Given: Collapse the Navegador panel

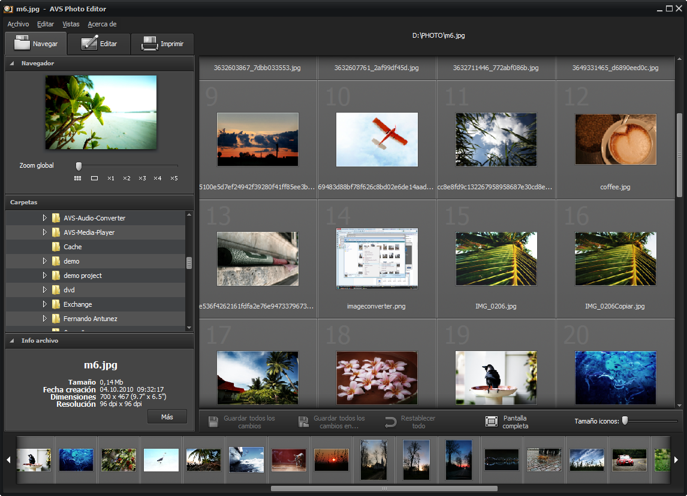Looking at the screenshot, I should 13,63.
